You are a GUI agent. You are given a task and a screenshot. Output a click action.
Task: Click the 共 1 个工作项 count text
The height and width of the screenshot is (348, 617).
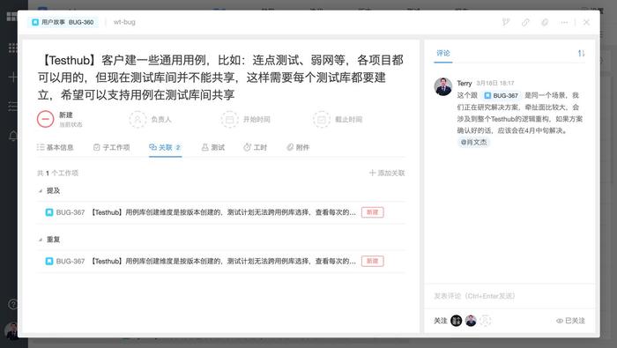pos(57,173)
